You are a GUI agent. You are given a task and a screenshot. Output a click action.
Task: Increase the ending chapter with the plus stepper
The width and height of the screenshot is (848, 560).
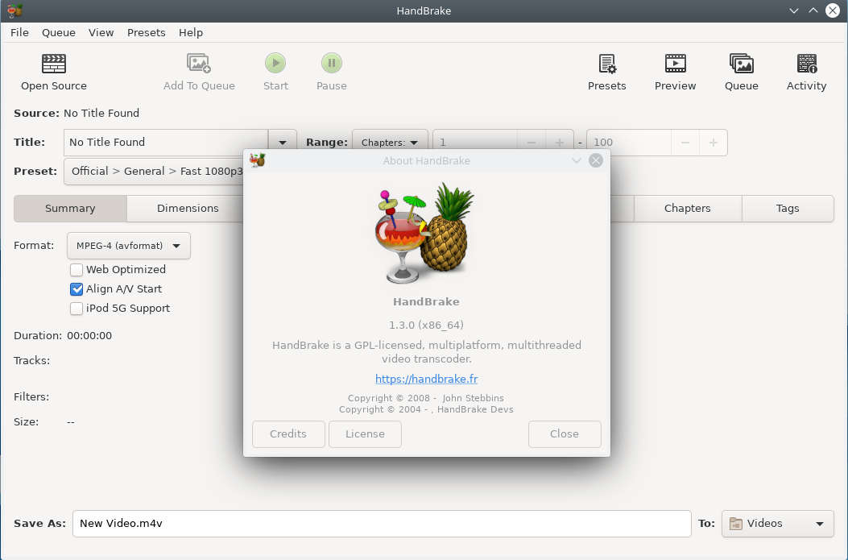pos(714,142)
